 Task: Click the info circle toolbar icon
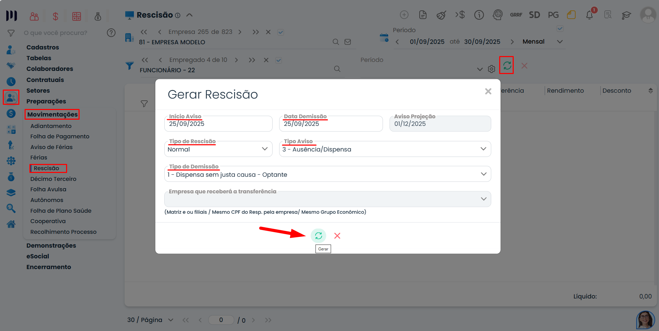(479, 15)
